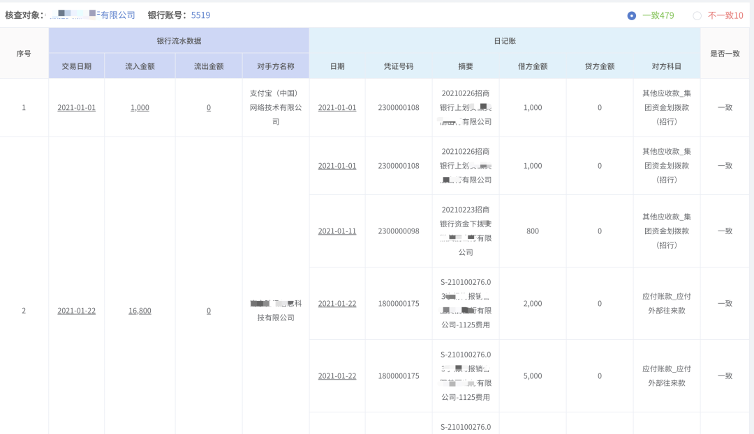Click the 日期 column header

337,66
